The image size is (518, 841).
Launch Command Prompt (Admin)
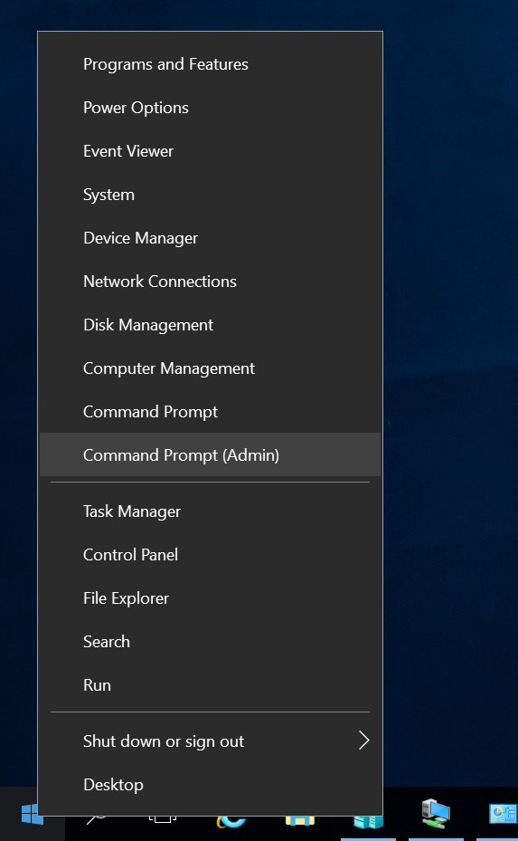[x=210, y=454]
